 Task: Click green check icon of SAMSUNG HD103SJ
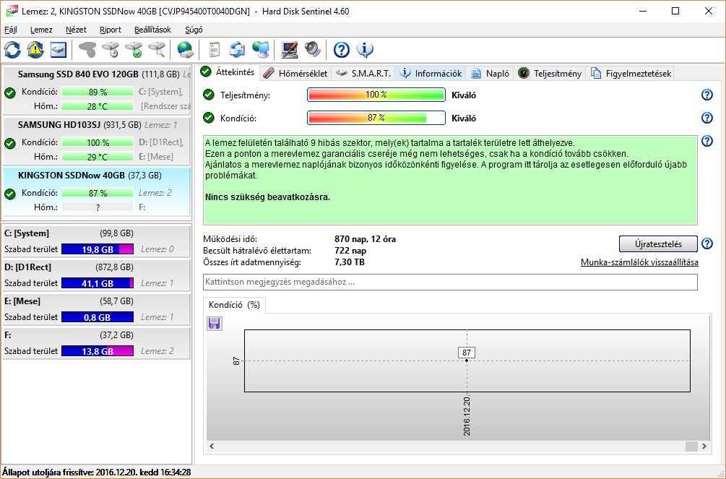[10, 143]
